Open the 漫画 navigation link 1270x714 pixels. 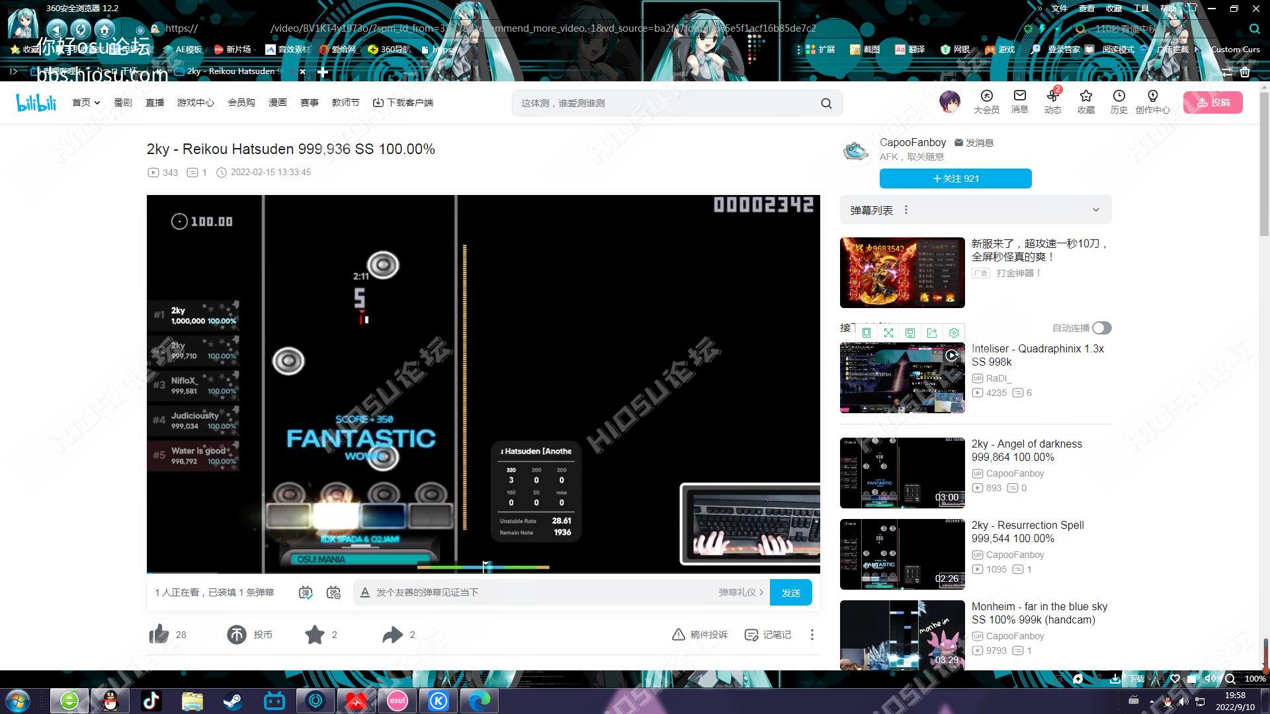pos(278,102)
